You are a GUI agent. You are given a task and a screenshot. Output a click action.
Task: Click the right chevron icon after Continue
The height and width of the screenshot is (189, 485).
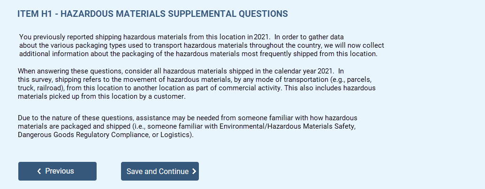click(x=194, y=172)
